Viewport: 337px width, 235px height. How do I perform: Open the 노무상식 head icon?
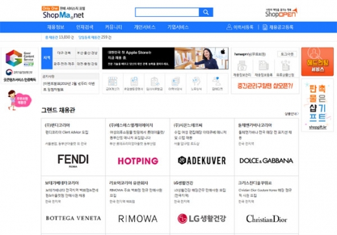[196, 84]
